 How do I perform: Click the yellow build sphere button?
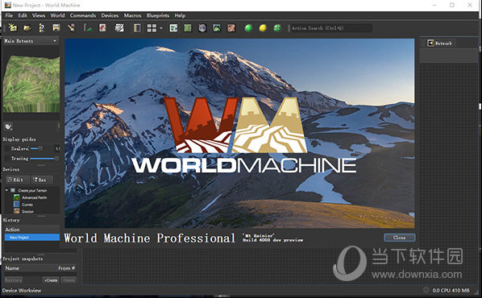tap(263, 28)
